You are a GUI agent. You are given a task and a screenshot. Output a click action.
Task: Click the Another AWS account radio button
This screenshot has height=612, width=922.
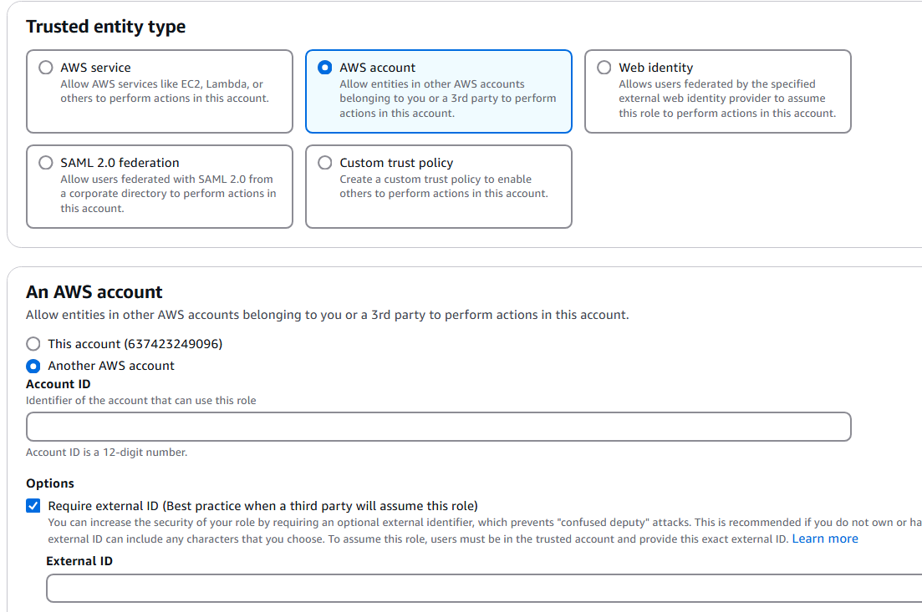point(33,366)
